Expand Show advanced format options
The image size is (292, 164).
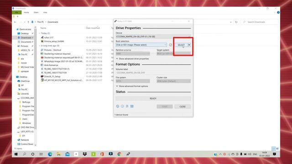point(132,86)
